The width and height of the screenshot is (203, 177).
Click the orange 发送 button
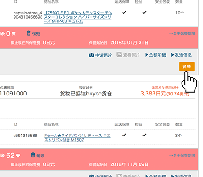[x=187, y=67]
